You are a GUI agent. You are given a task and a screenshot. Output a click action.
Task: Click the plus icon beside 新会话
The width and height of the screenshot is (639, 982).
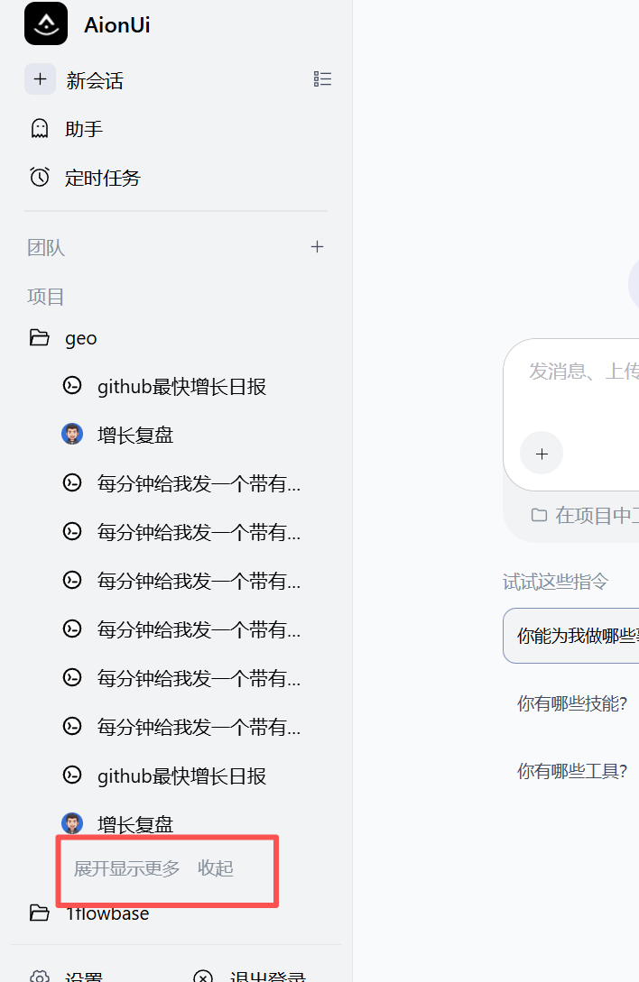click(40, 79)
